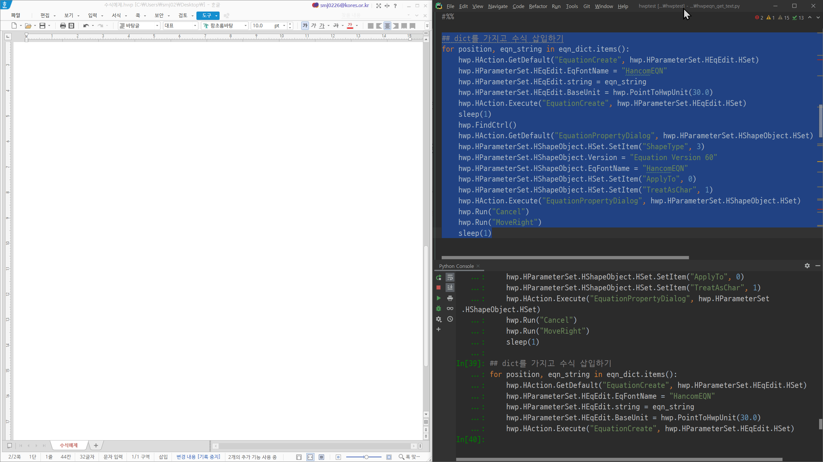Toggle scroll-to-end in the Python console

(450, 287)
